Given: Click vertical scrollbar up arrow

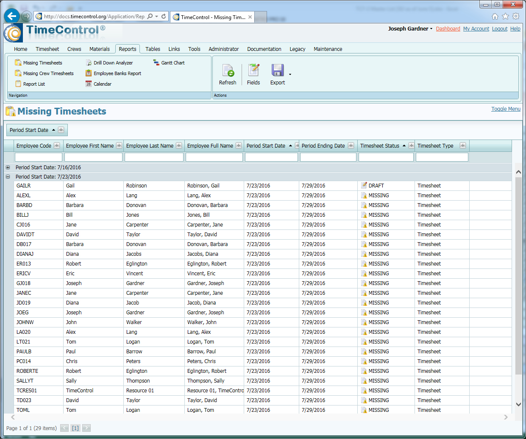Looking at the screenshot, I should tap(518, 172).
